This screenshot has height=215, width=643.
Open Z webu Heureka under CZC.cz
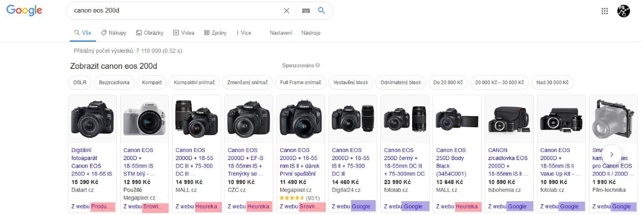tap(249, 206)
